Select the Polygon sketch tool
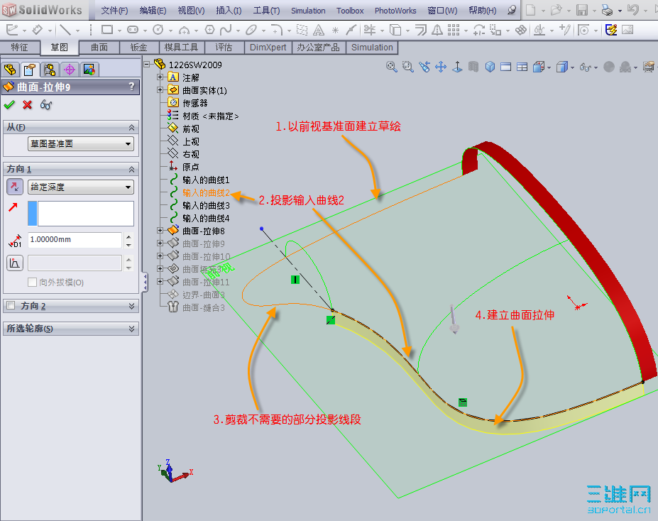 209,30
